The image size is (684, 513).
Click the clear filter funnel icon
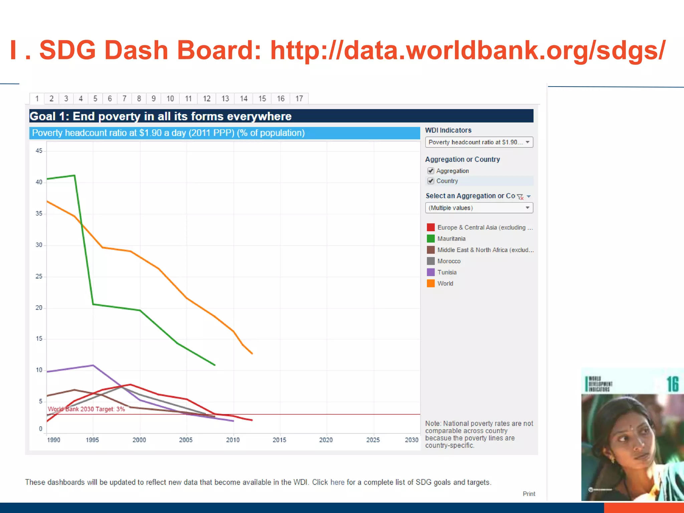click(520, 197)
